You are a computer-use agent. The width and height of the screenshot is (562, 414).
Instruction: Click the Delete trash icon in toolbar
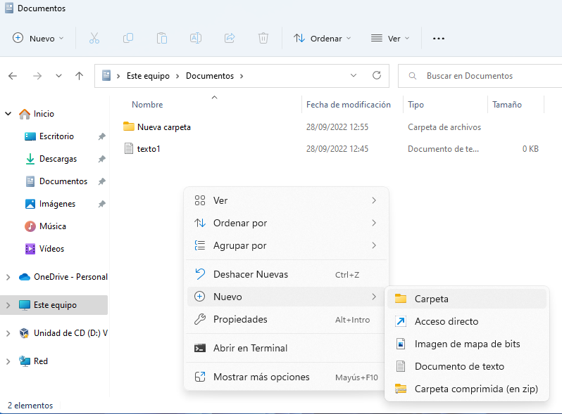coord(263,38)
